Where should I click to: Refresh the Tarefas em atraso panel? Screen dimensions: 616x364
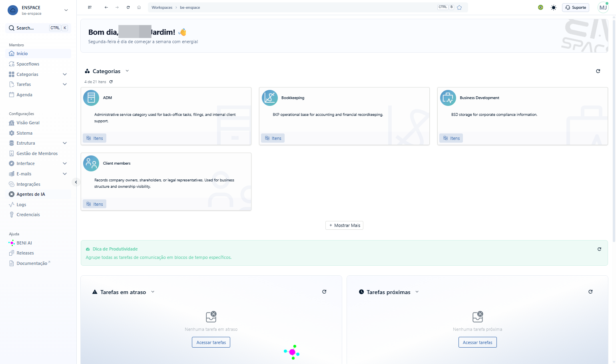coord(324,292)
